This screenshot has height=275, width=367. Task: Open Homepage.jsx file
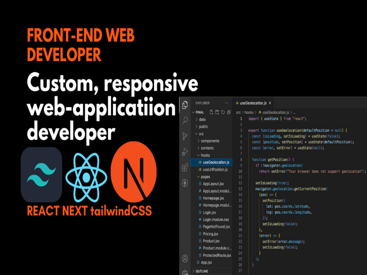click(211, 198)
